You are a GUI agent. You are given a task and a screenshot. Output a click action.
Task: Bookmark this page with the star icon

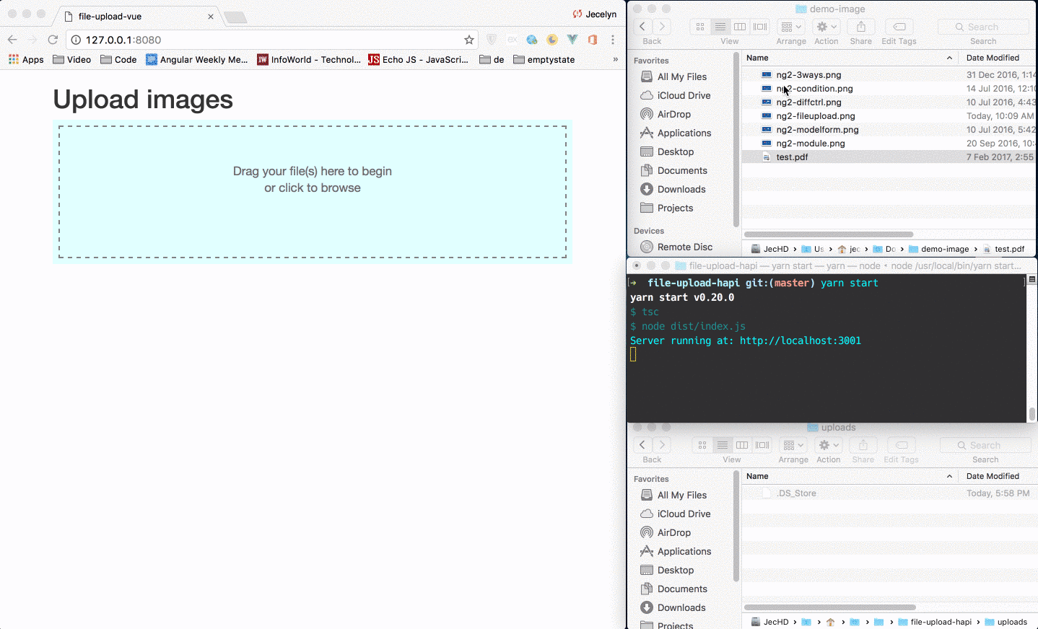point(469,40)
